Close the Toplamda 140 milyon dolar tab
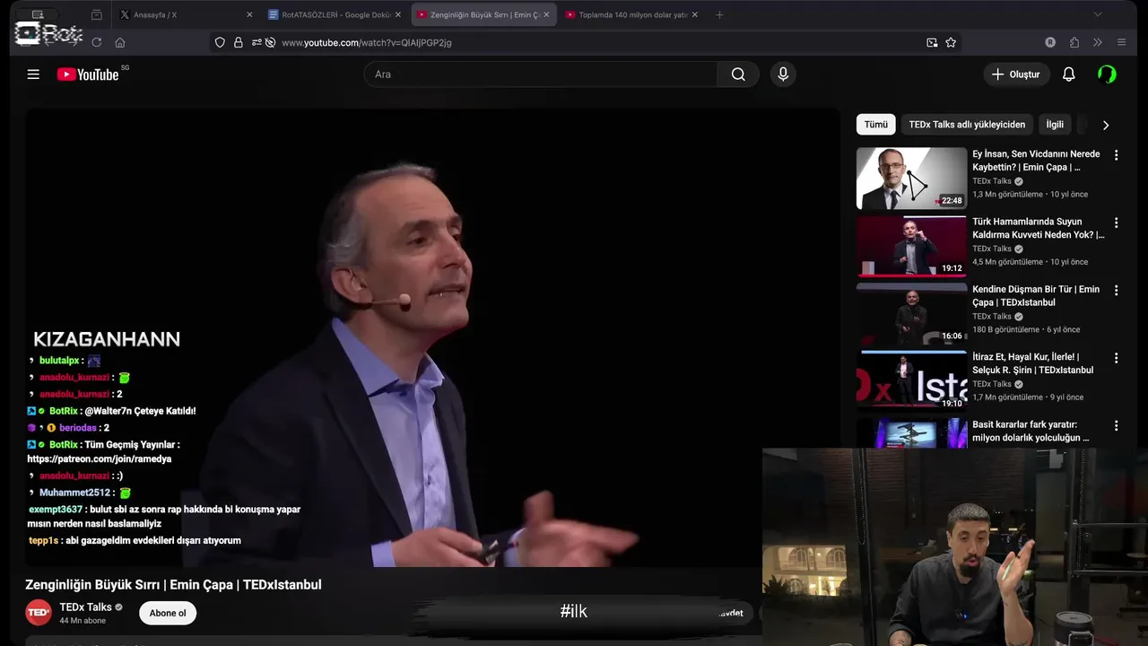This screenshot has height=646, width=1148. [694, 14]
